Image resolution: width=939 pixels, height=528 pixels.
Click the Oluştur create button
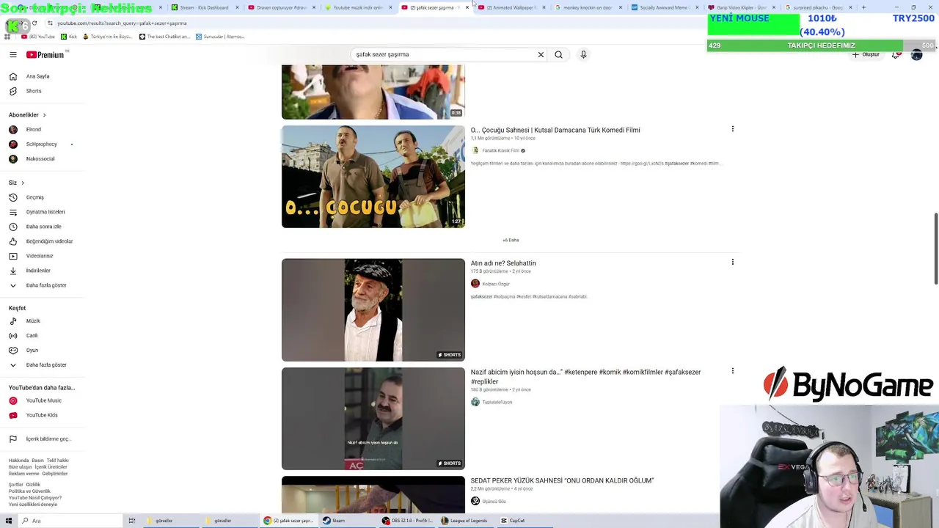[866, 54]
